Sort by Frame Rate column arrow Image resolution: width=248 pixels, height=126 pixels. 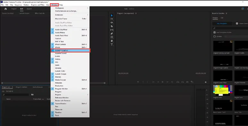click(x=43, y=99)
